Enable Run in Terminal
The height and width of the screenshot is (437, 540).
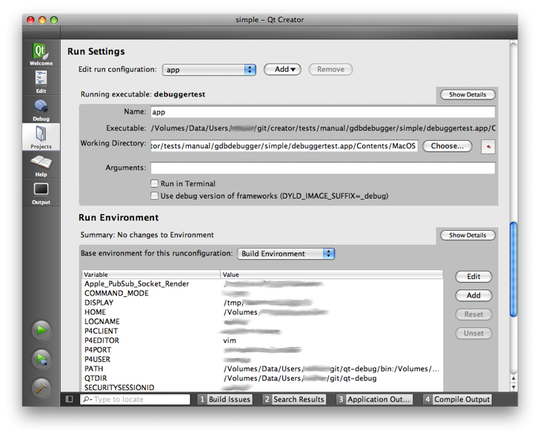[155, 183]
